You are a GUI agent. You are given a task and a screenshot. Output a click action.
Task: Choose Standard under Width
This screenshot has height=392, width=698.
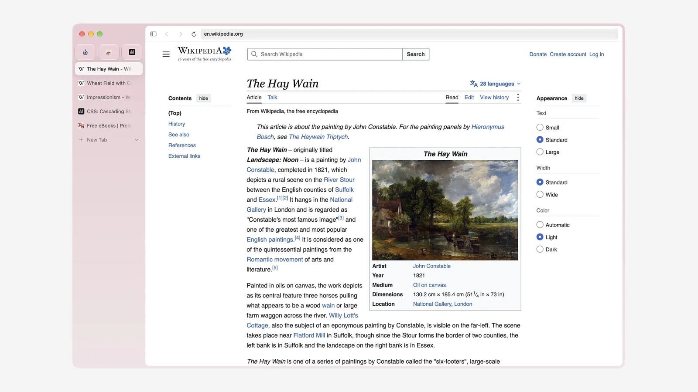540,182
